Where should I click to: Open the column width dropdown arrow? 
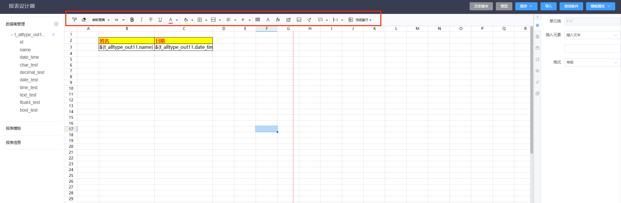pyautogui.click(x=342, y=20)
